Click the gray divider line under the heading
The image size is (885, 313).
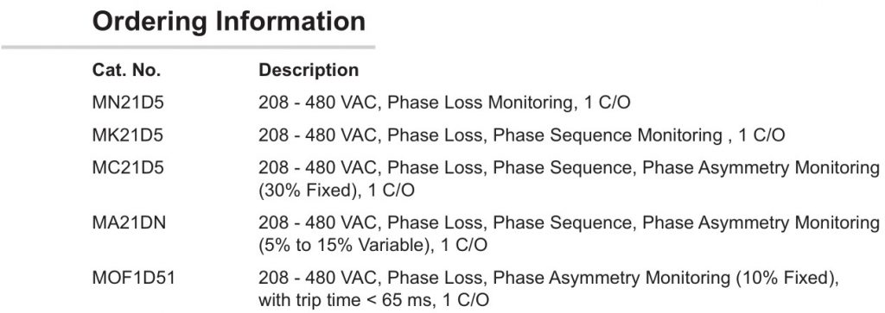(188, 47)
